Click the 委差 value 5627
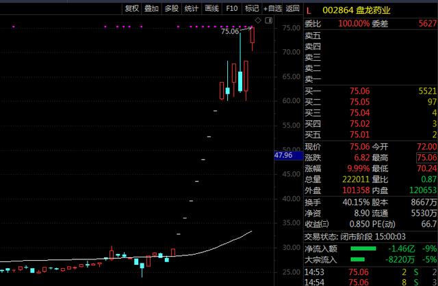The height and width of the screenshot is (286, 438). [x=427, y=24]
